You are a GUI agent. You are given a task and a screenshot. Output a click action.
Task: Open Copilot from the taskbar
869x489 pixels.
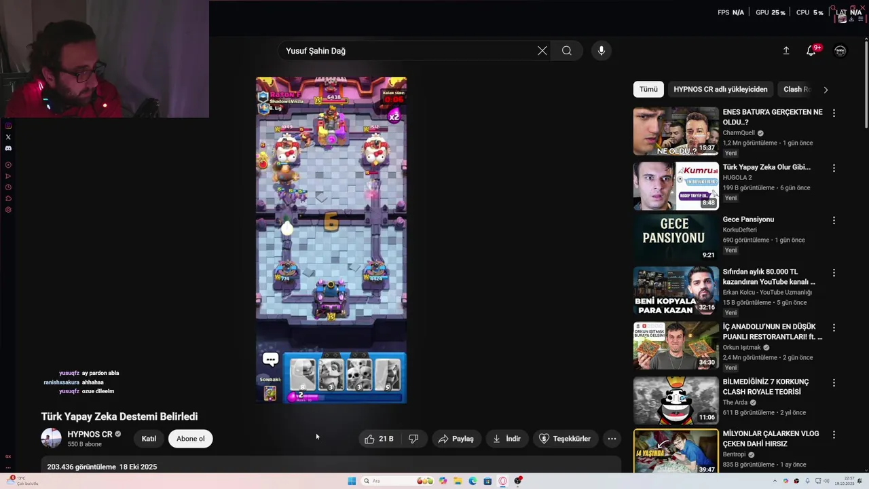443,481
